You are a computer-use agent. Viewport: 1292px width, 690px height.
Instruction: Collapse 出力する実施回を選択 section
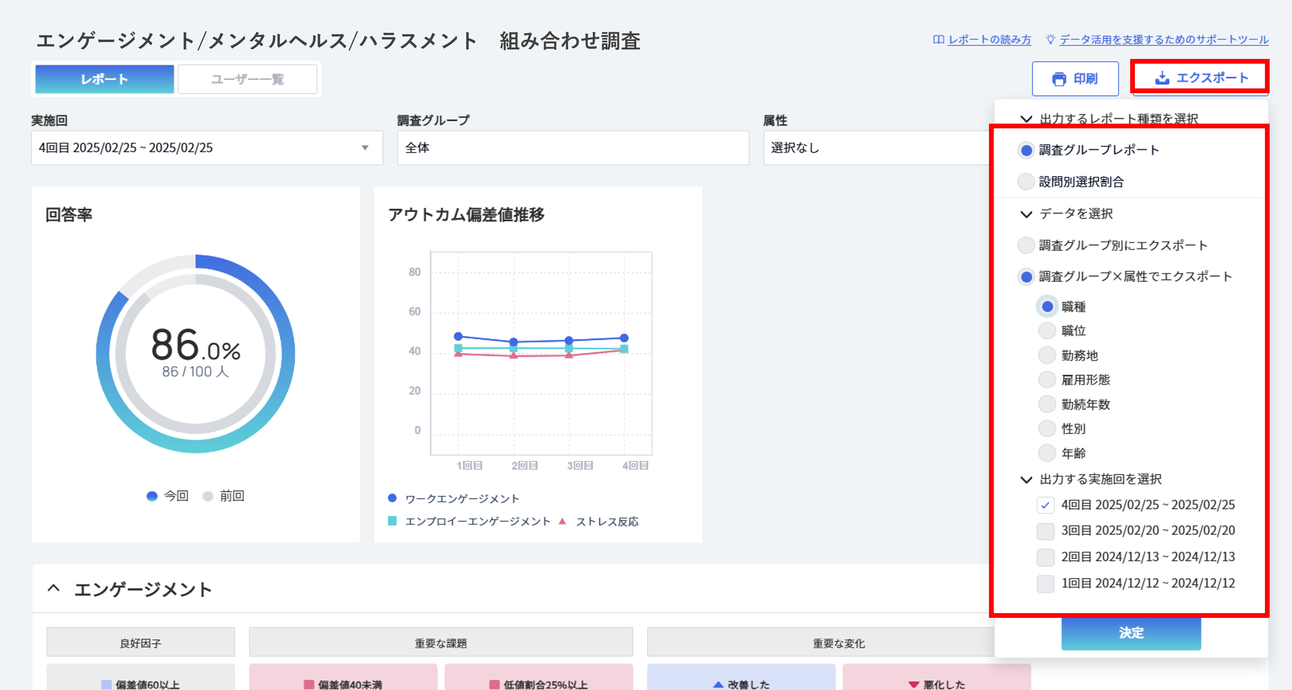1026,480
